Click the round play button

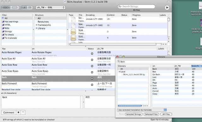(167, 8)
